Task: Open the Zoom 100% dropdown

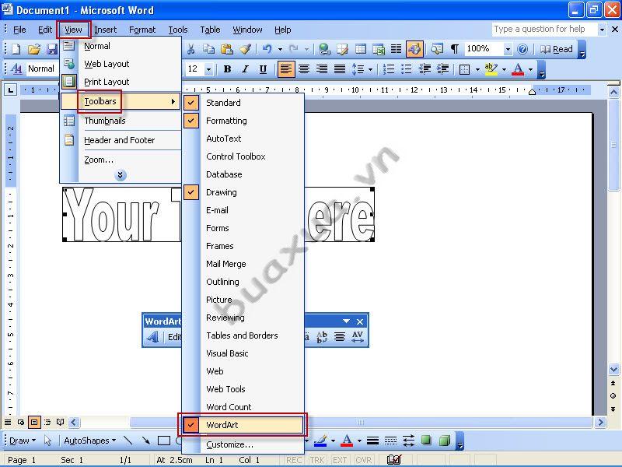Action: point(508,49)
